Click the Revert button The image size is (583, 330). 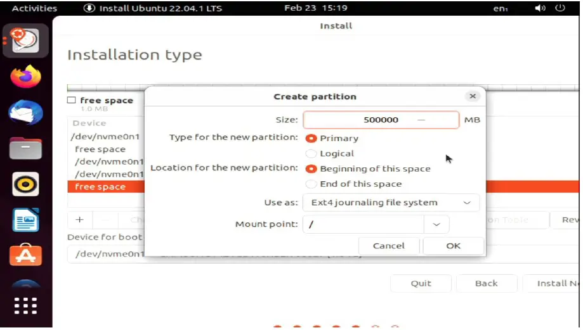pyautogui.click(x=565, y=220)
